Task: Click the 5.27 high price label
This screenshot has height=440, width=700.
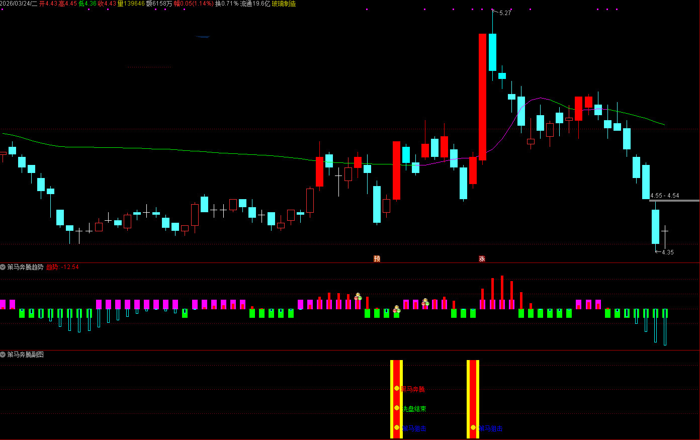Action: click(505, 13)
